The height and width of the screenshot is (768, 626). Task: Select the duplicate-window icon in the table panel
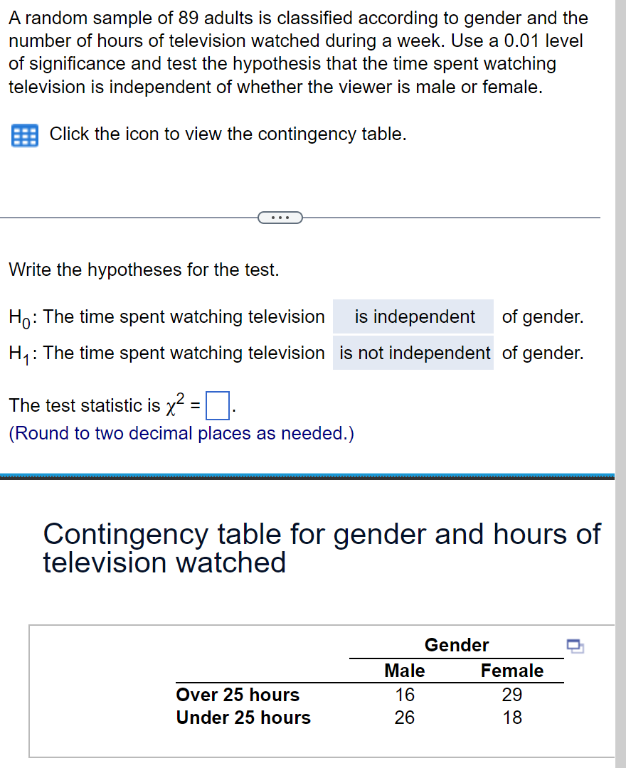coord(575,645)
